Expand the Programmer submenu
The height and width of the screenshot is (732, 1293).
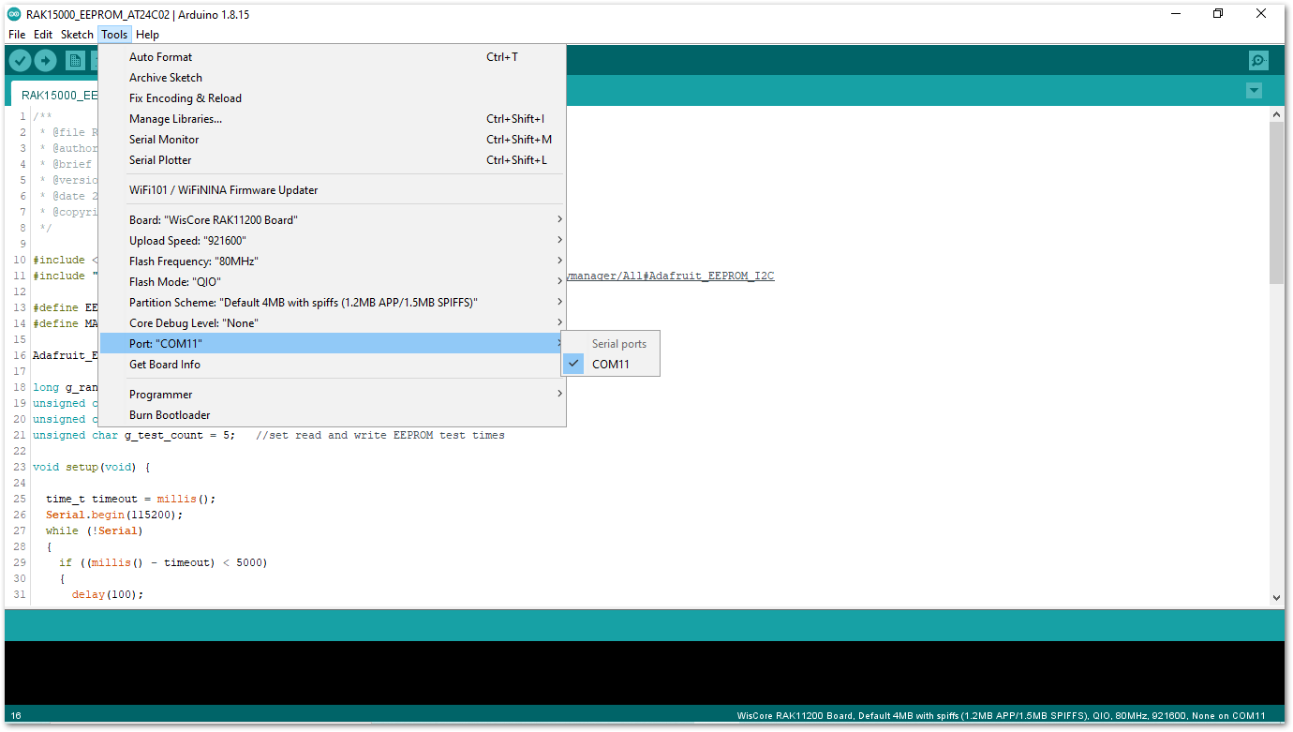tap(333, 395)
